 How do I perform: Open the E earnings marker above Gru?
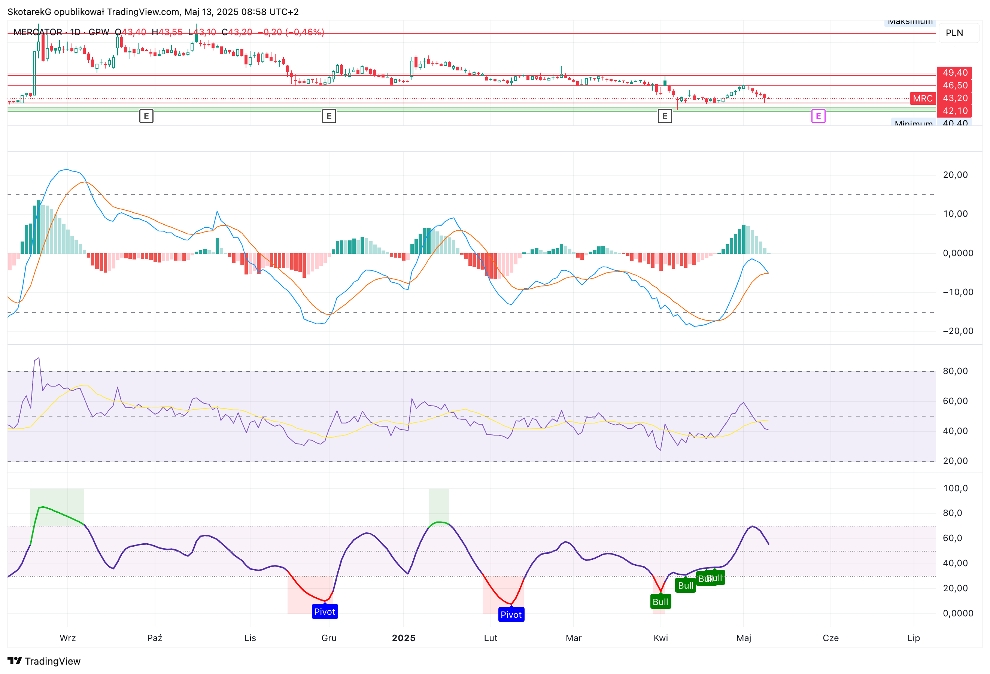pyautogui.click(x=329, y=116)
